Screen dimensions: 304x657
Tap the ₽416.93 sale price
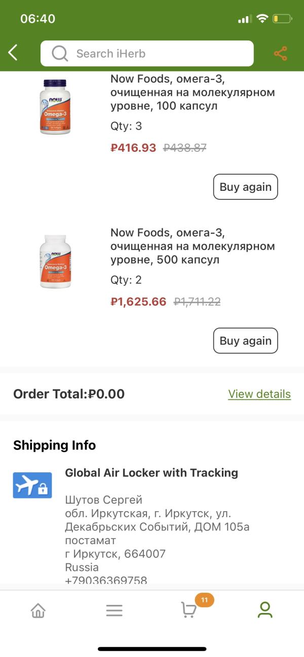[133, 148]
